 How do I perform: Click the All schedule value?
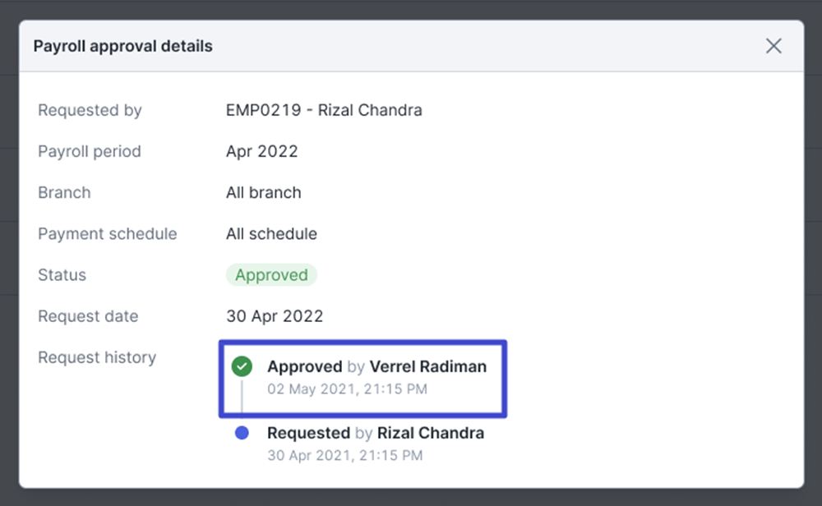point(271,234)
